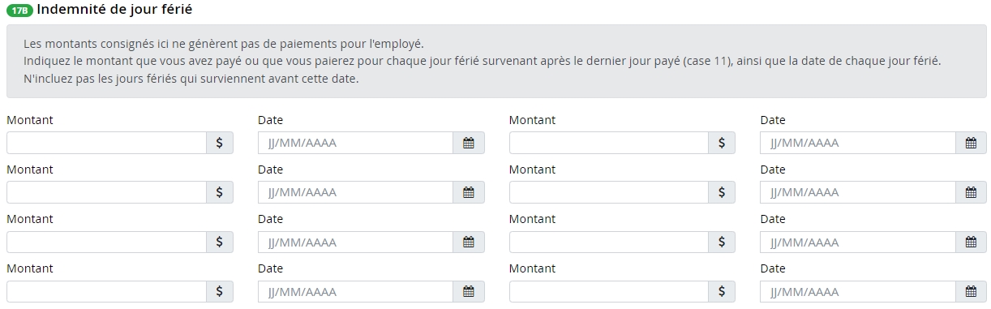
Task: Focus the third-row right Montant input
Action: pyautogui.click(x=609, y=242)
